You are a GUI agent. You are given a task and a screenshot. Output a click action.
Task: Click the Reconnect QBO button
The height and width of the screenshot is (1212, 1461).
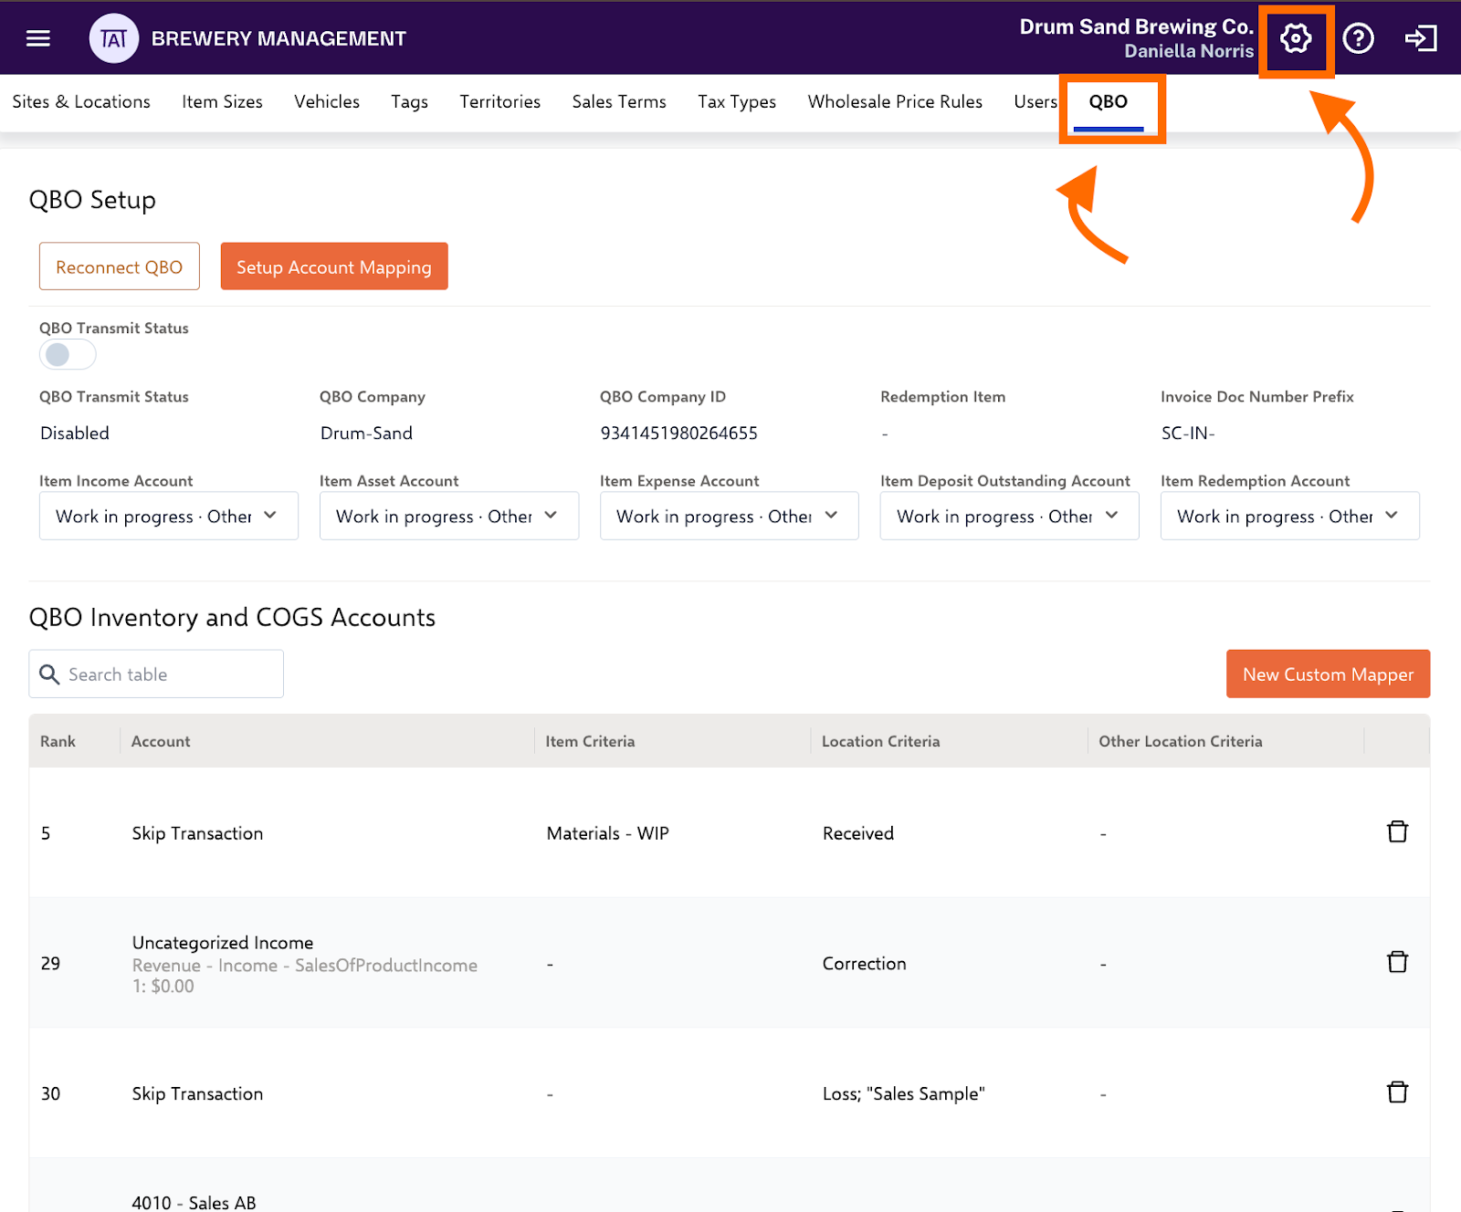pyautogui.click(x=119, y=266)
